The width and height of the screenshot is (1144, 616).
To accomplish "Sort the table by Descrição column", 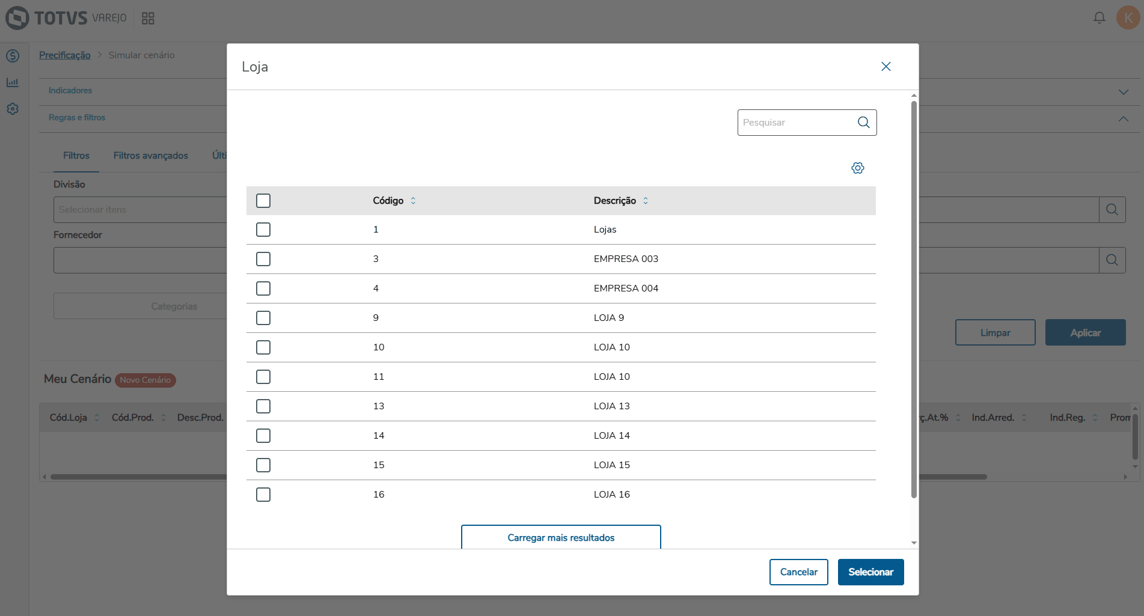I will click(646, 201).
